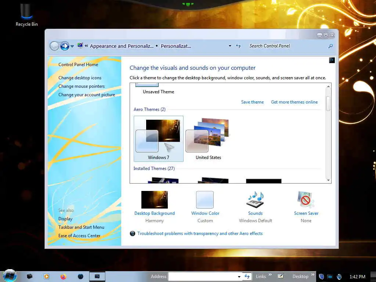Open Ease of Access Center link

pos(79,235)
